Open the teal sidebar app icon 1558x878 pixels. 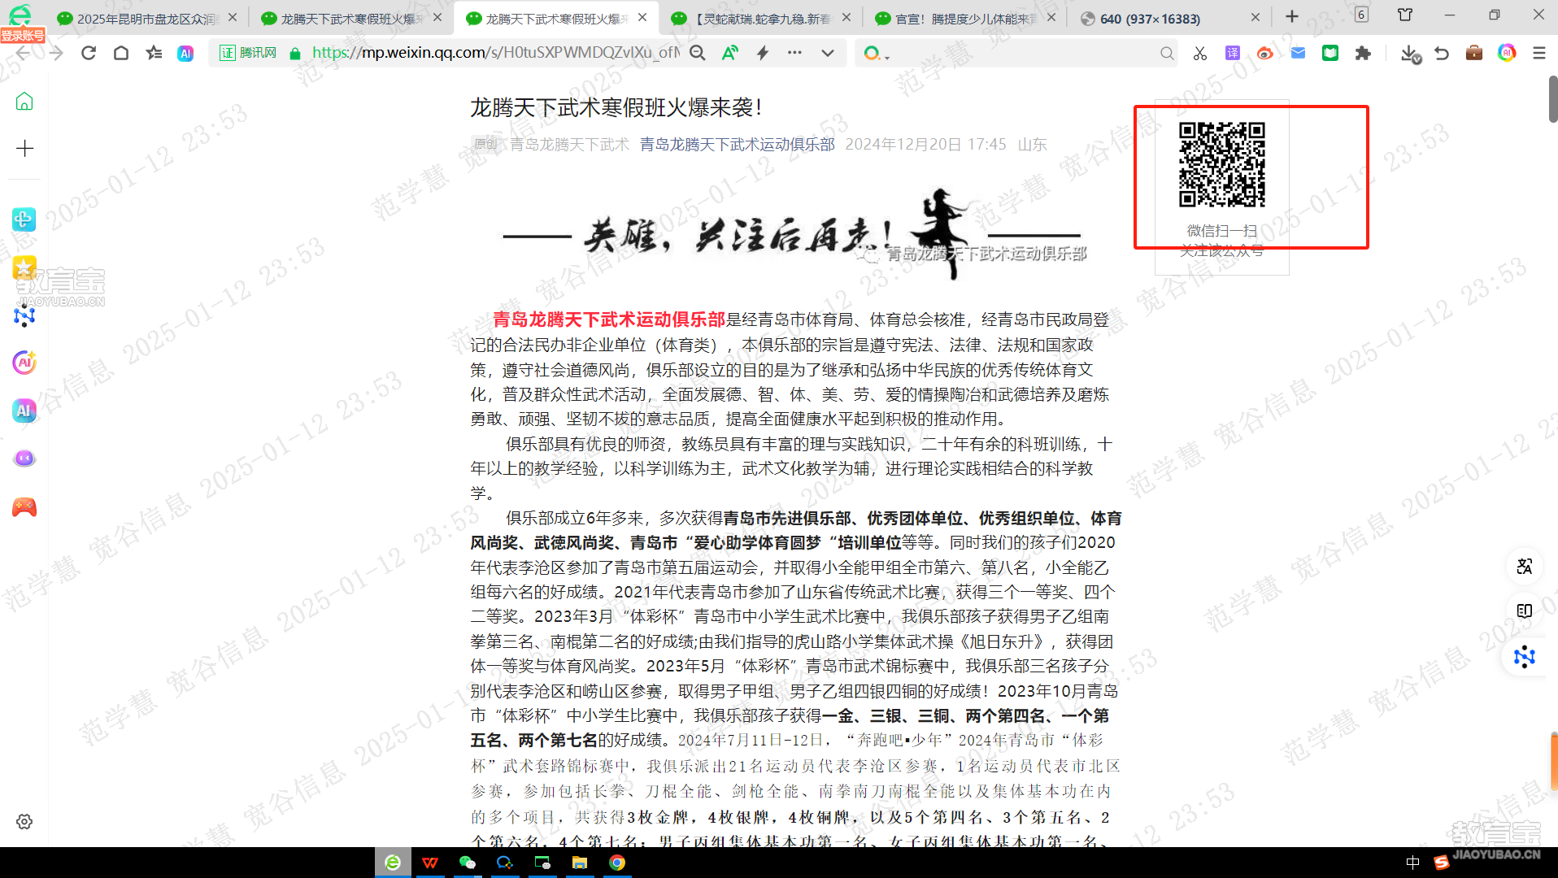coord(24,219)
